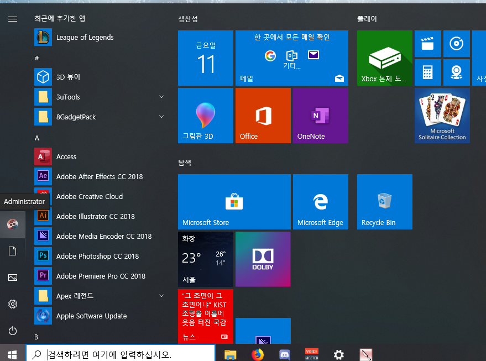Open the Recycle Bin tile

pos(385,202)
